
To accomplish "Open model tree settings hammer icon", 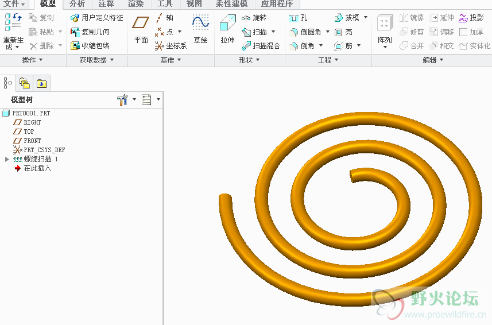I will pos(122,99).
